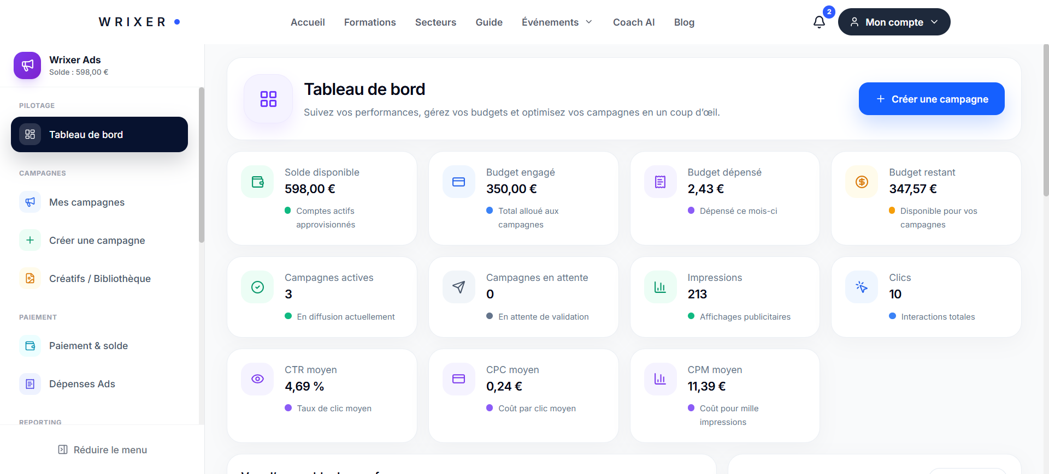The width and height of the screenshot is (1049, 474).
Task: Click the CTR moyen eye icon
Action: [257, 379]
